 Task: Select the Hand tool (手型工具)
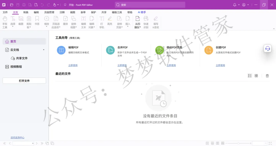point(5,22)
